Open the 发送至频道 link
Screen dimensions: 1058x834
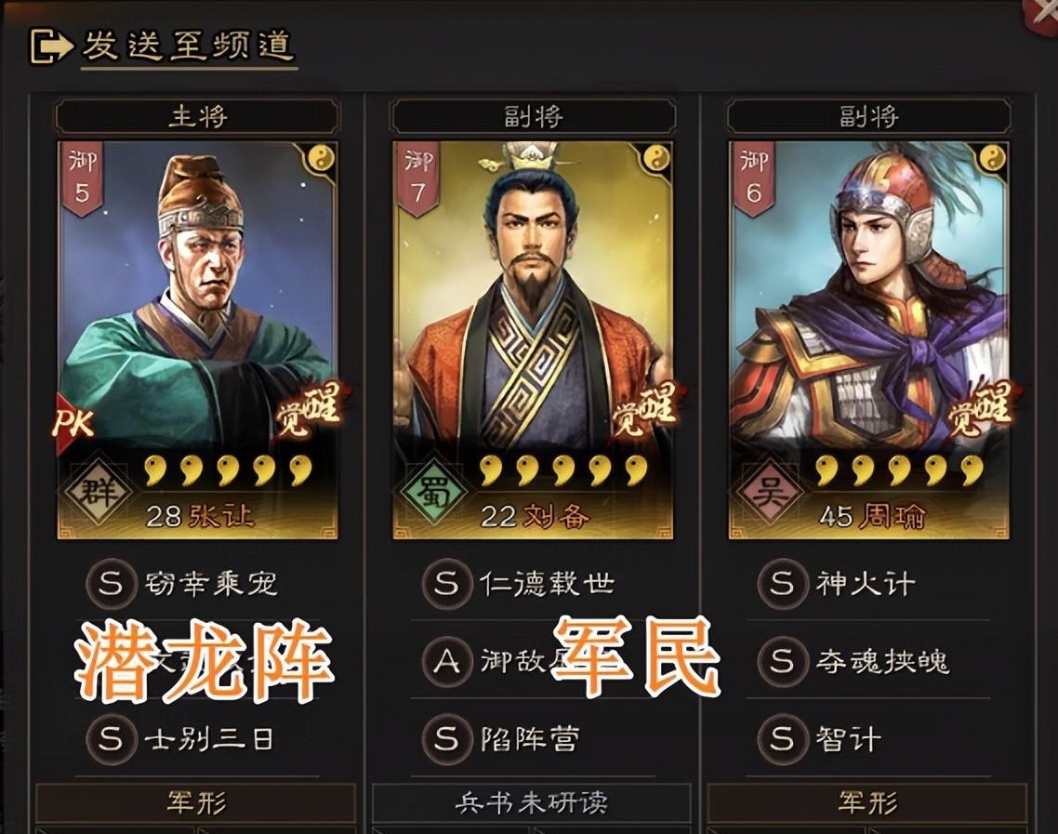click(x=188, y=46)
